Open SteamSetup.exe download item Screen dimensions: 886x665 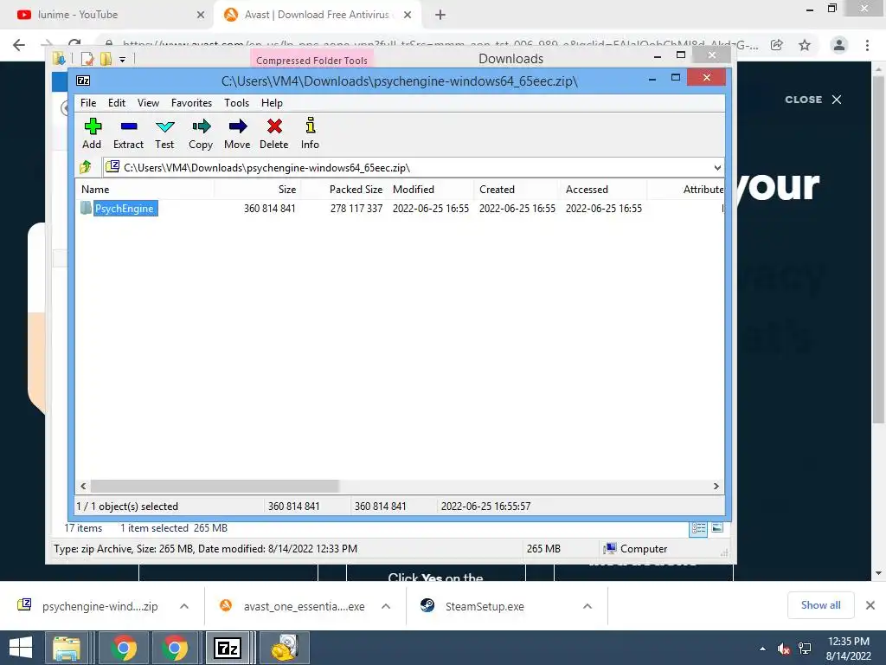pos(472,606)
